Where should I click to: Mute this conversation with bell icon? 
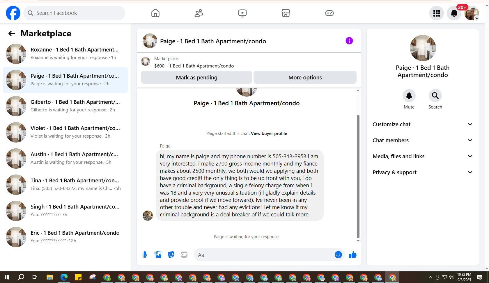pos(409,95)
